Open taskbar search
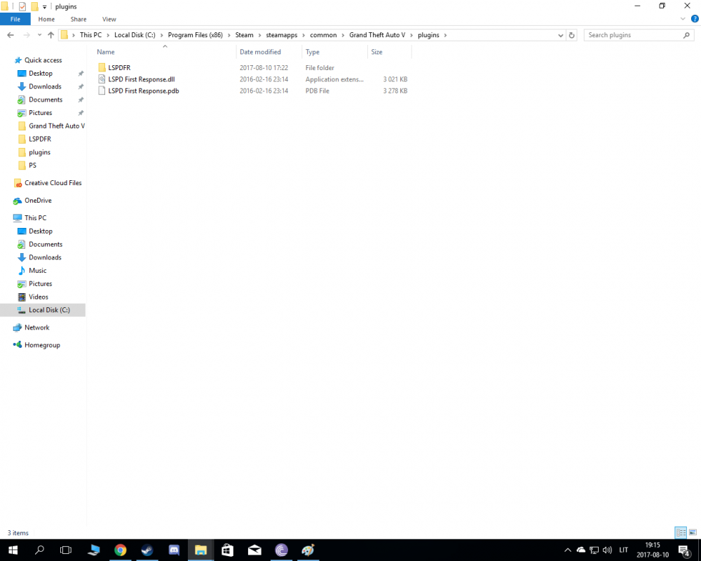 39,550
